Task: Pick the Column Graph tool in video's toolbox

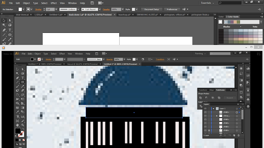Action: coord(23,116)
